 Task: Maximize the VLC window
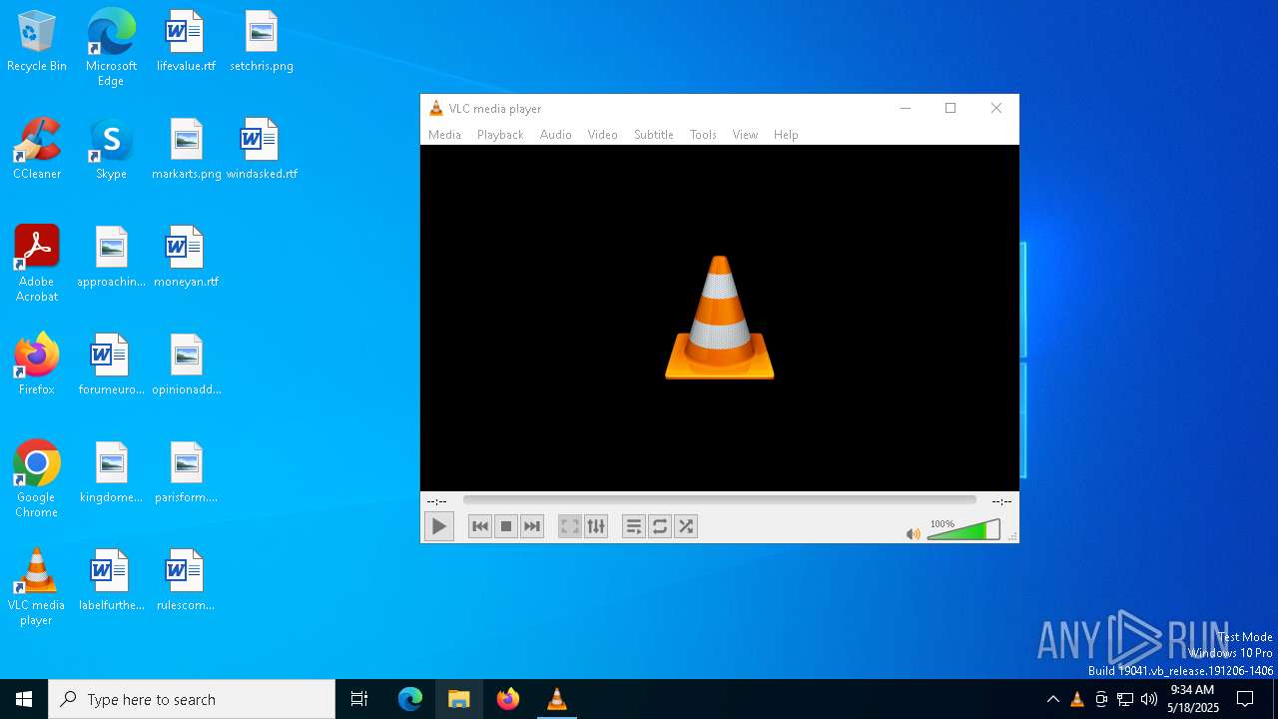(x=951, y=108)
